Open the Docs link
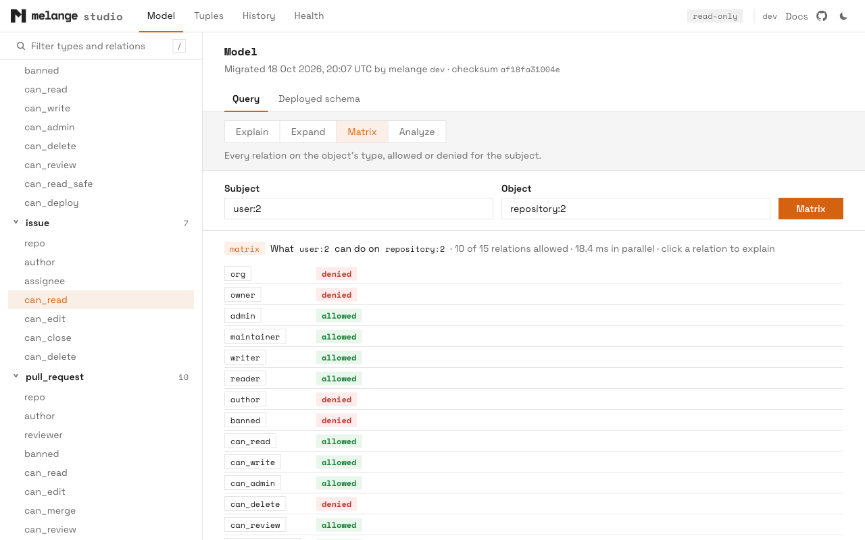 tap(797, 16)
